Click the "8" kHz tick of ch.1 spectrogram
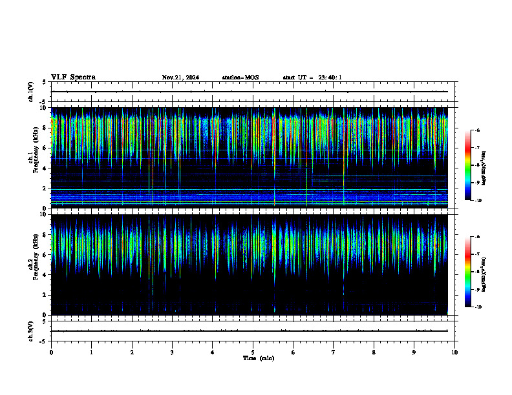The height and width of the screenshot is (395, 512). (45, 128)
